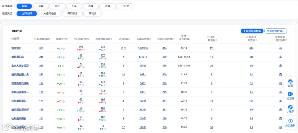
Task: Switch platform to 知乎
Action: [x=57, y=6]
